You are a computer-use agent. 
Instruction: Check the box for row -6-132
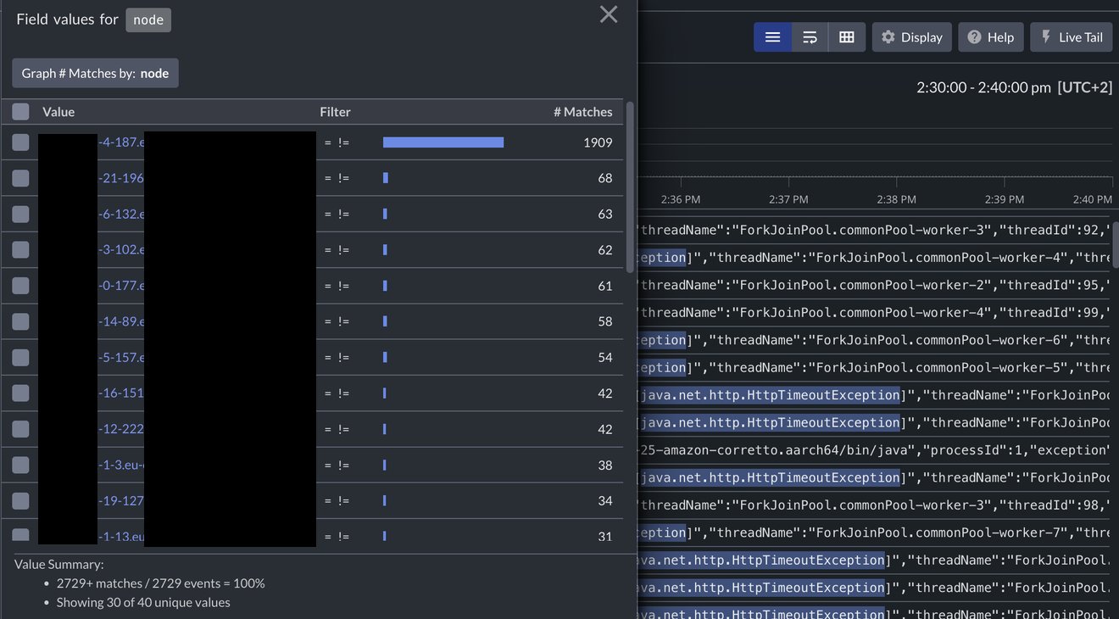click(20, 214)
